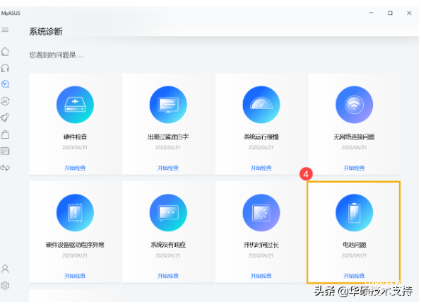The height and width of the screenshot is (305, 421).
Task: Click the 开机时间过长 loading icon
Action: 261,213
